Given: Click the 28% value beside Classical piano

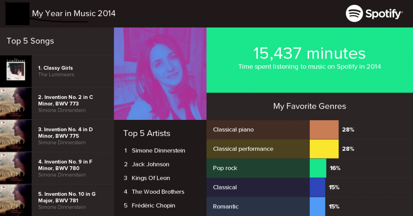Looking at the screenshot, I should (x=348, y=130).
